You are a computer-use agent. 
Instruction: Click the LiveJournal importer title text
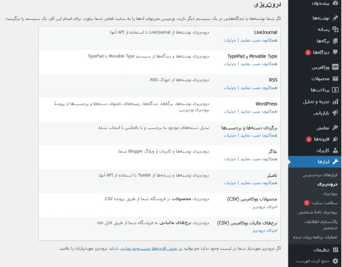click(x=266, y=33)
